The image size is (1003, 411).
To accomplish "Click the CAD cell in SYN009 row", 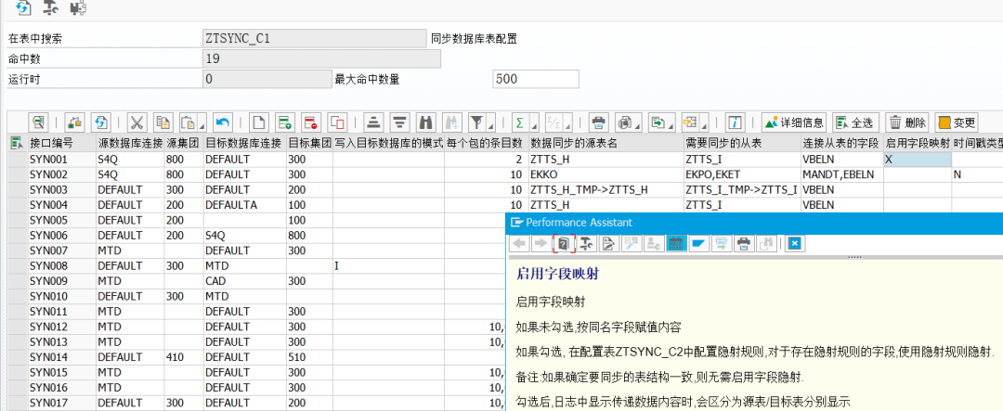I will 244,280.
